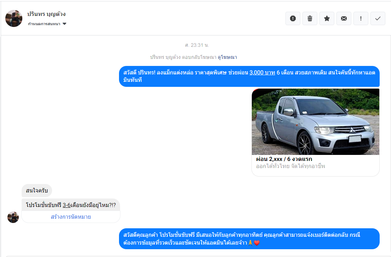Select the reply message starting สวัสดีคุณลูกค้า
The height and width of the screenshot is (257, 391).
[x=249, y=239]
